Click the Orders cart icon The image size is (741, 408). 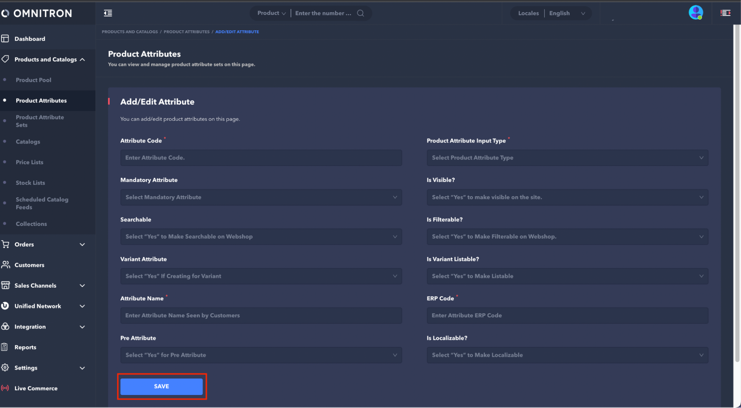tap(5, 244)
